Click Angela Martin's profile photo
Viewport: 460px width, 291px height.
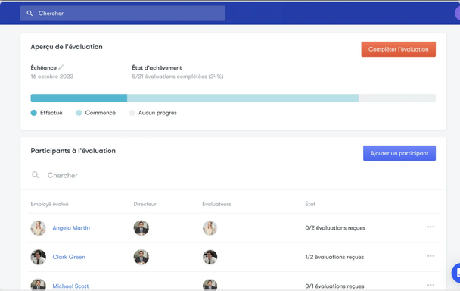click(38, 228)
